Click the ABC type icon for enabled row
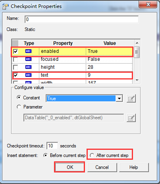160x184 pixels. point(28,51)
